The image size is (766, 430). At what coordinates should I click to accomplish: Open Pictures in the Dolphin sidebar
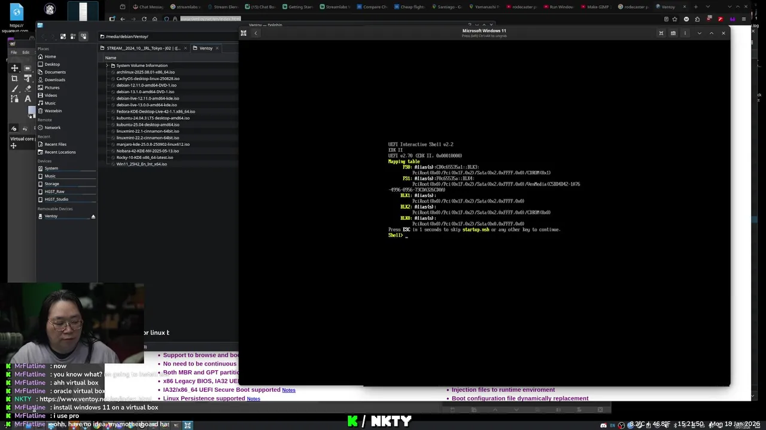[52, 88]
